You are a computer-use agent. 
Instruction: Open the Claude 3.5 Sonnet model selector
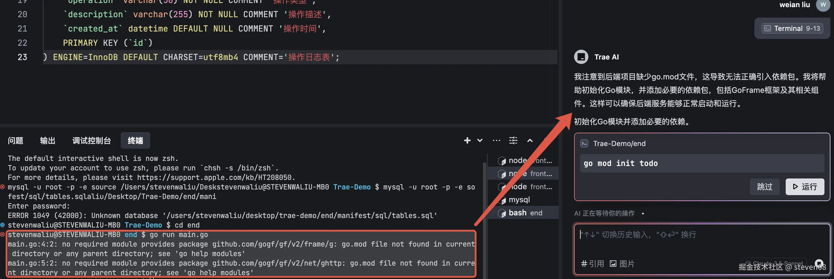pos(774,263)
